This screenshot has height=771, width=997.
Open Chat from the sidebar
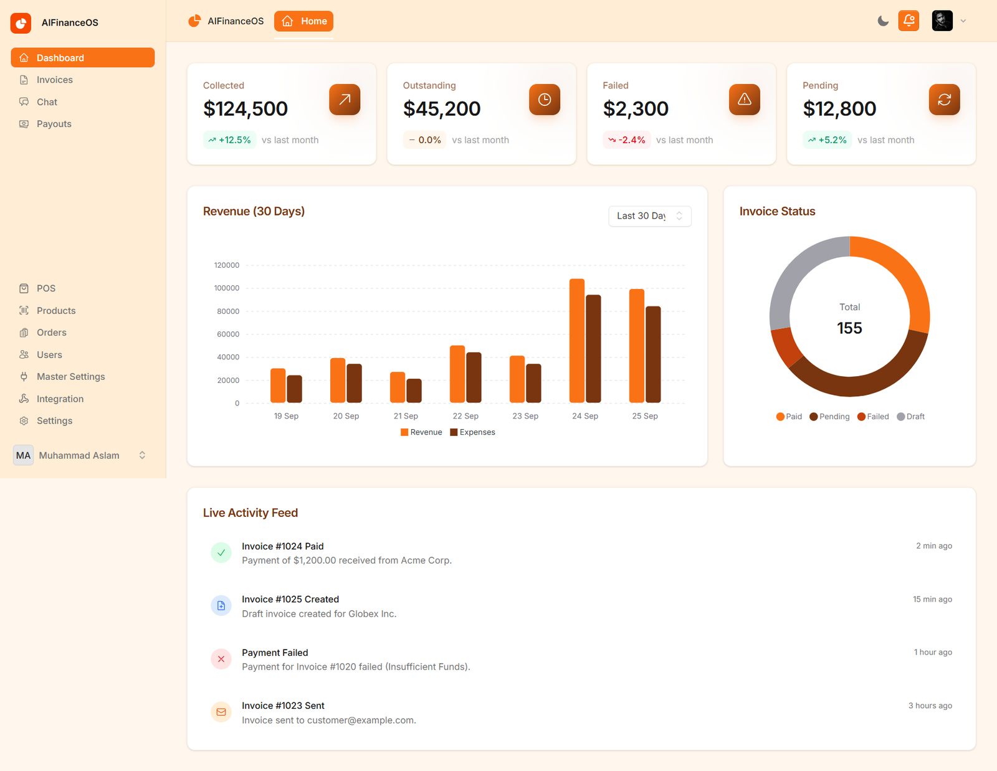tap(83, 102)
